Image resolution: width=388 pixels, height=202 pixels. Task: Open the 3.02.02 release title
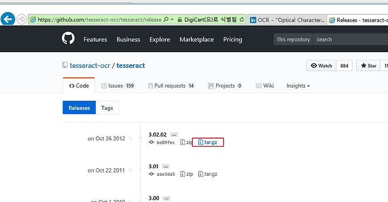tap(157, 134)
